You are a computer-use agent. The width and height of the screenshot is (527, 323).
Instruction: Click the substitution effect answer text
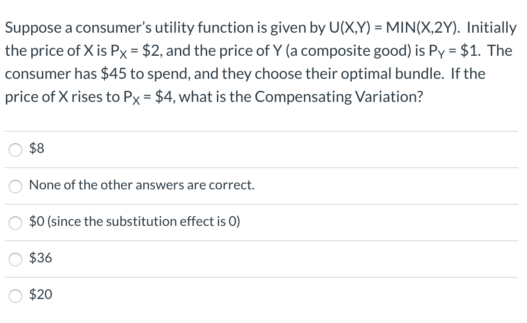135,222
